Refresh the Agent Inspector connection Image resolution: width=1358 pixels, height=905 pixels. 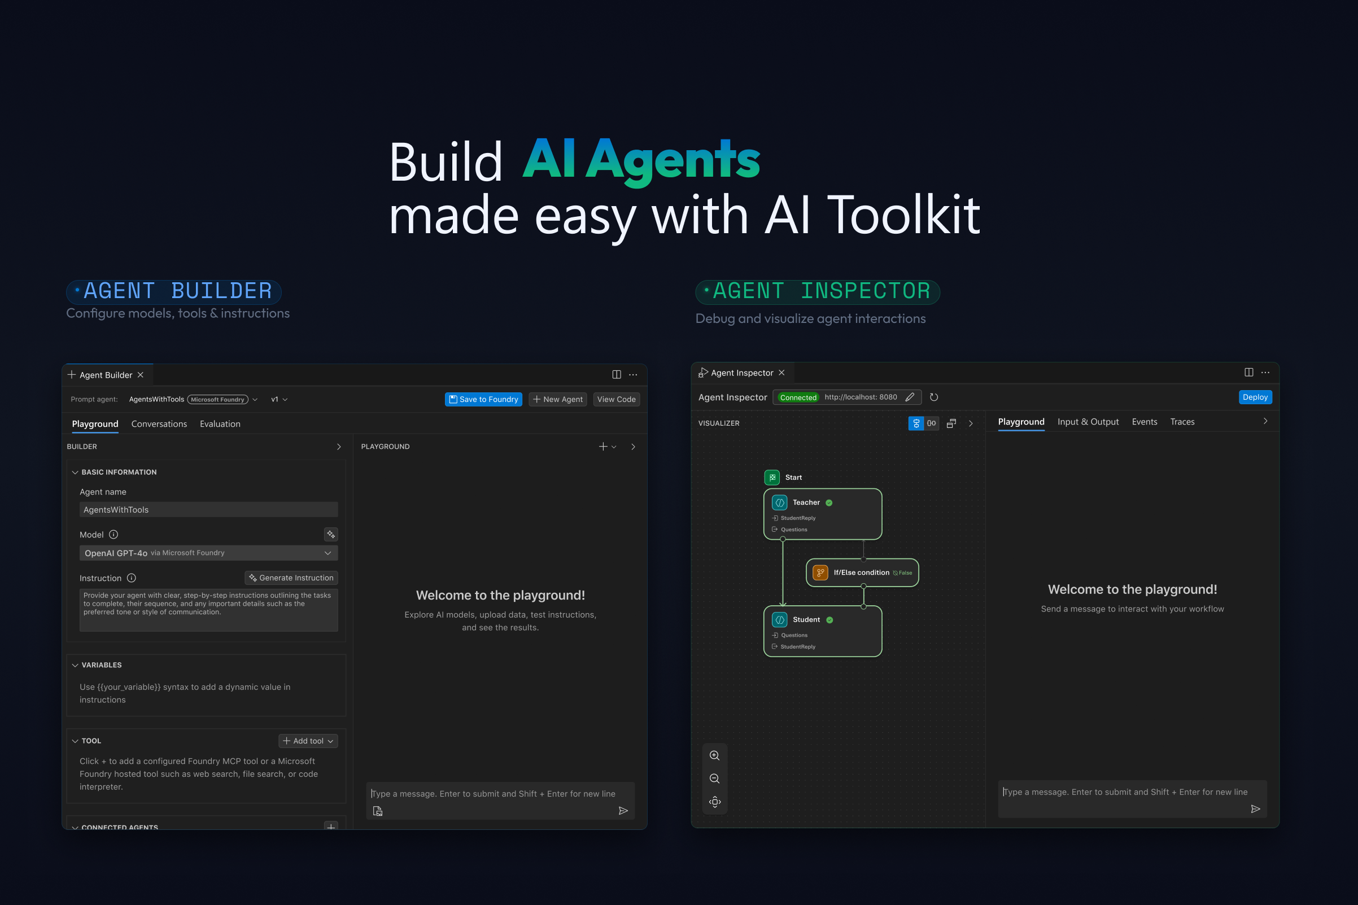(x=935, y=397)
